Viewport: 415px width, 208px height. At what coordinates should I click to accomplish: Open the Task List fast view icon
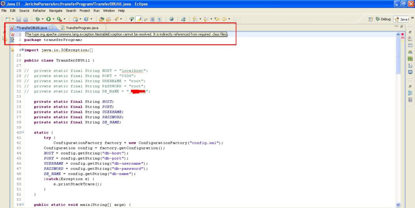tap(410, 100)
